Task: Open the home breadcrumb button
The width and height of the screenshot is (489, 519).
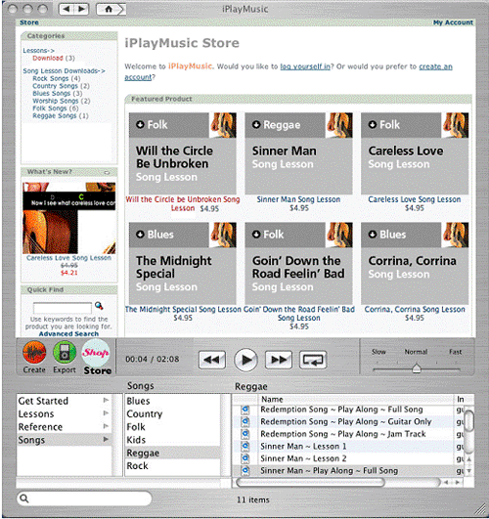Action: tap(111, 9)
